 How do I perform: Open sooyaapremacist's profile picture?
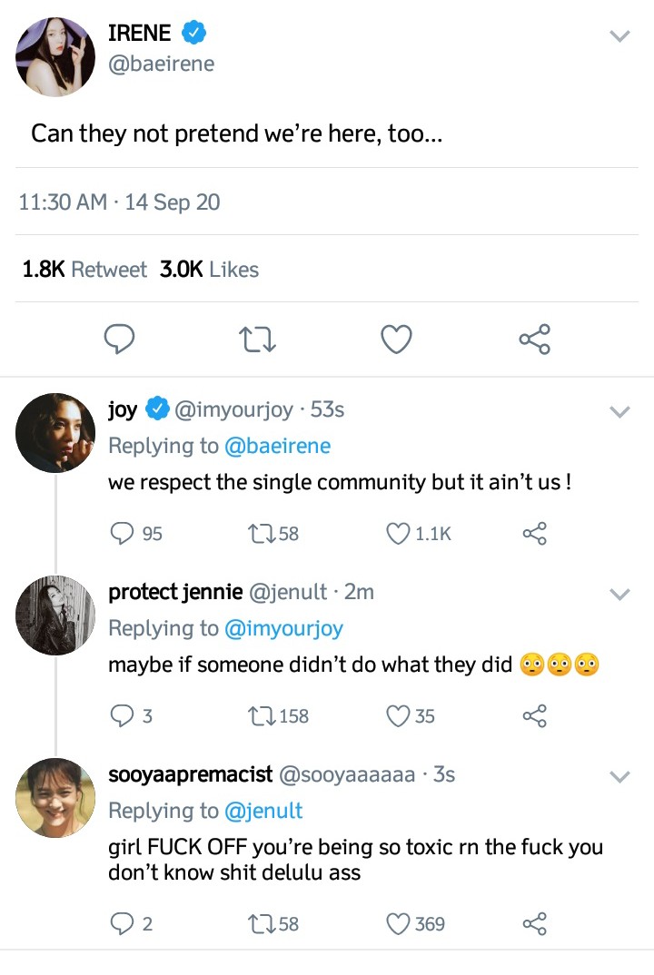click(55, 798)
